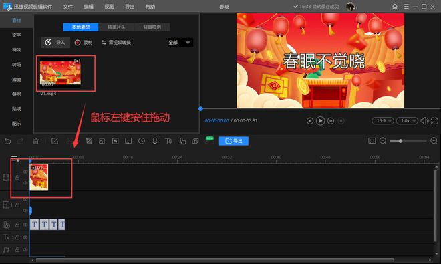Stop the preview playback
The width and height of the screenshot is (441, 264).
tap(341, 121)
